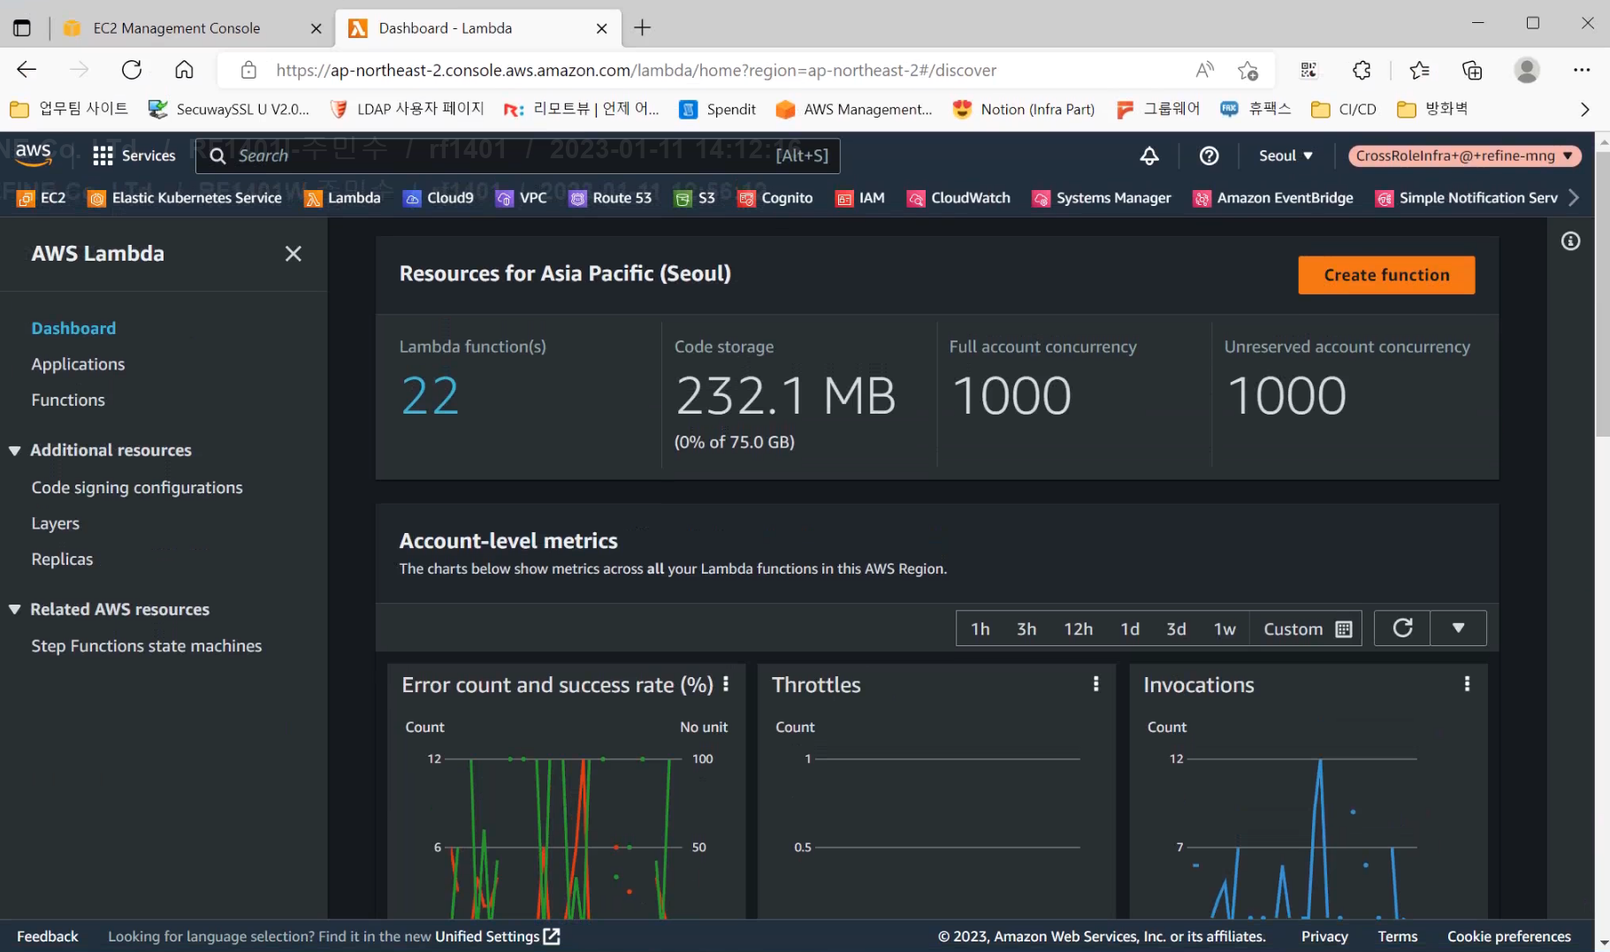Open the info panel icon
Screen dimensions: 1610x952
[x=1570, y=241]
